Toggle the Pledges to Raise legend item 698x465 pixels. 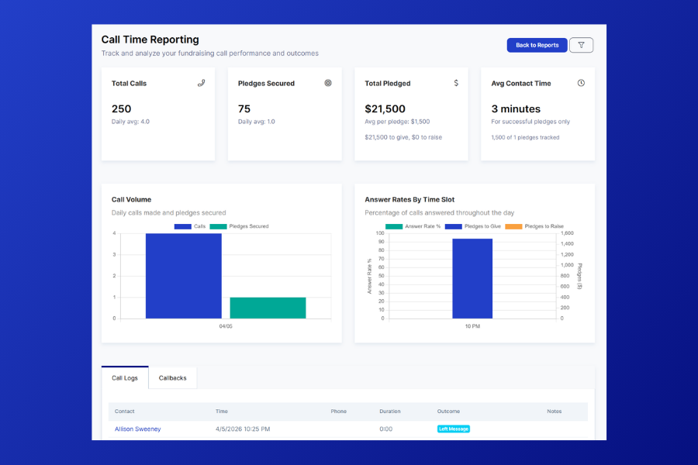click(534, 226)
